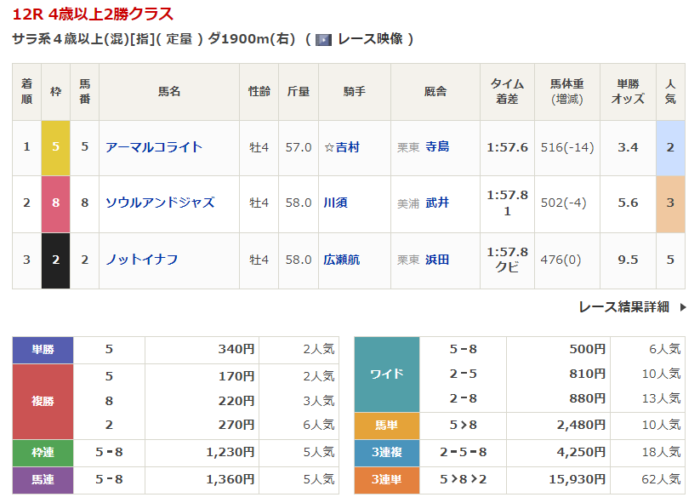
Task: Select the red 複勝 payout label
Action: [43, 401]
